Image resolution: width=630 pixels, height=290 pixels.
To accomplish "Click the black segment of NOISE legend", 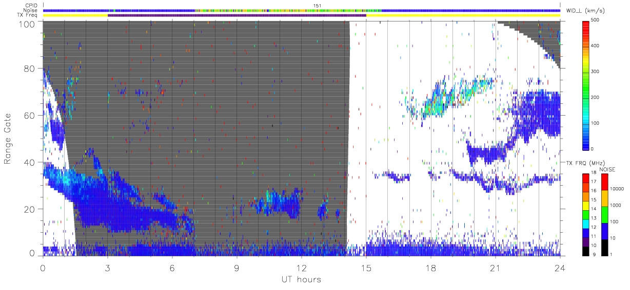I will 604,247.
